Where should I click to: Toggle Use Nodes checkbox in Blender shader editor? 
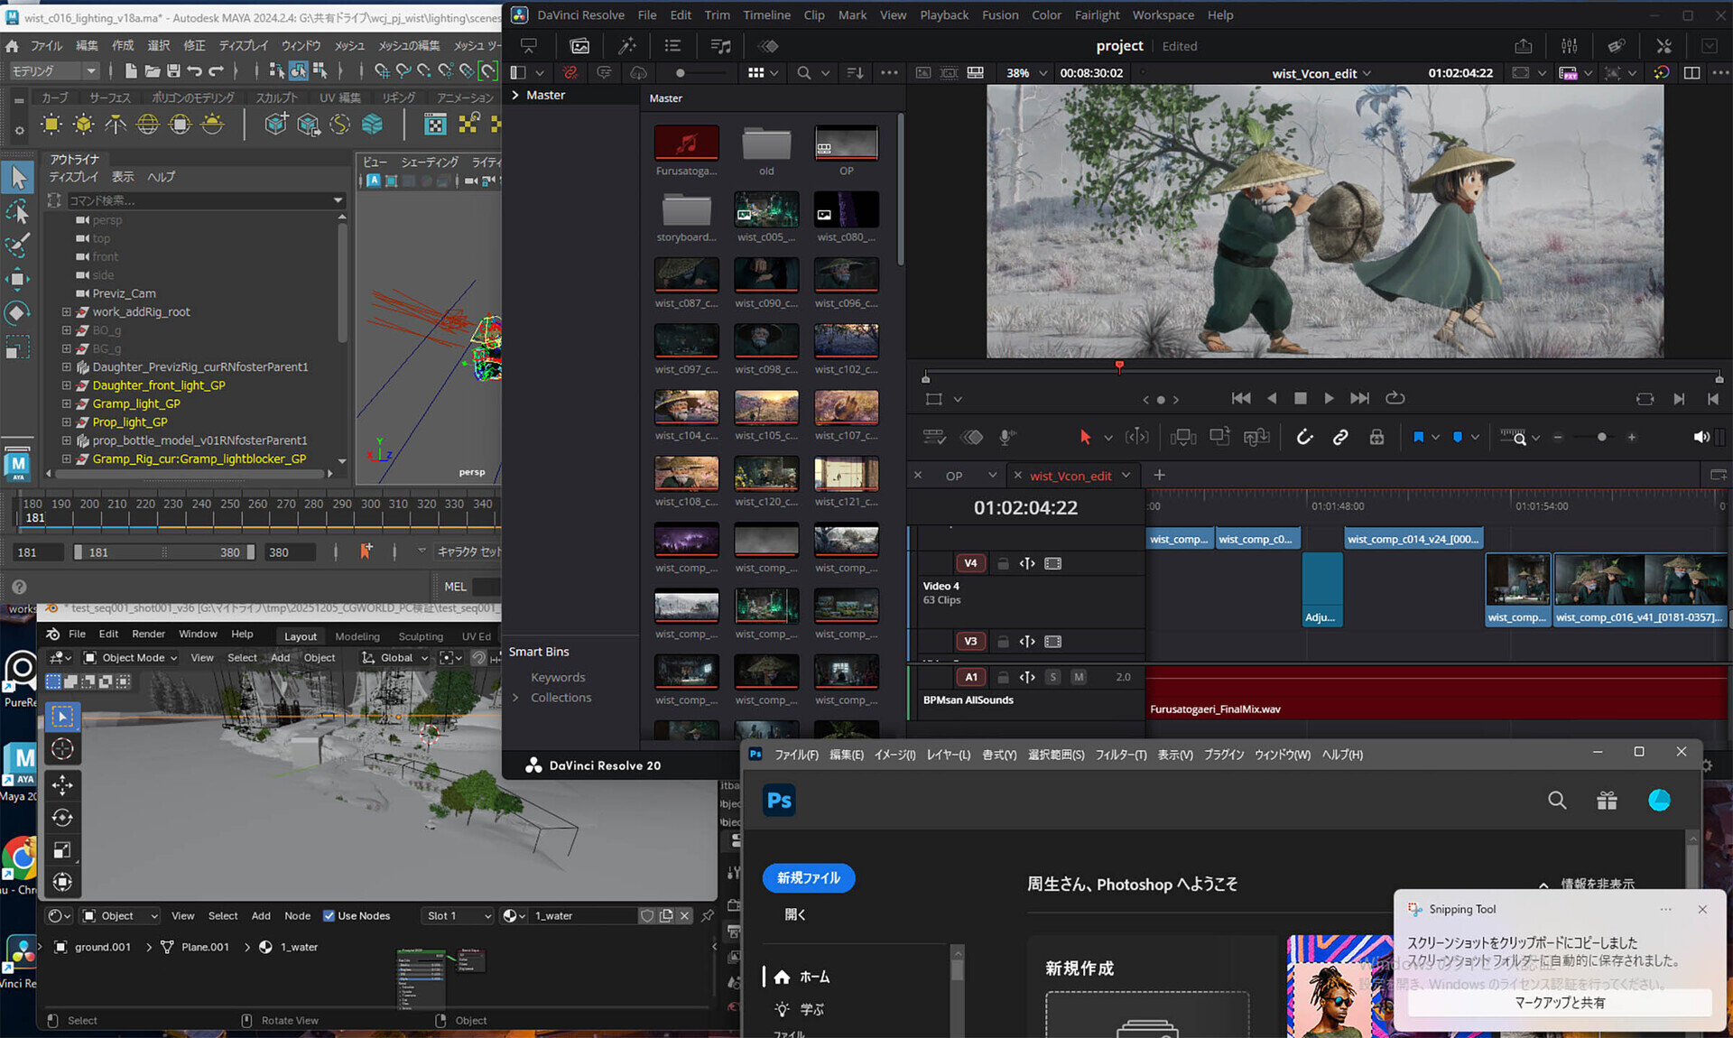[x=329, y=915]
